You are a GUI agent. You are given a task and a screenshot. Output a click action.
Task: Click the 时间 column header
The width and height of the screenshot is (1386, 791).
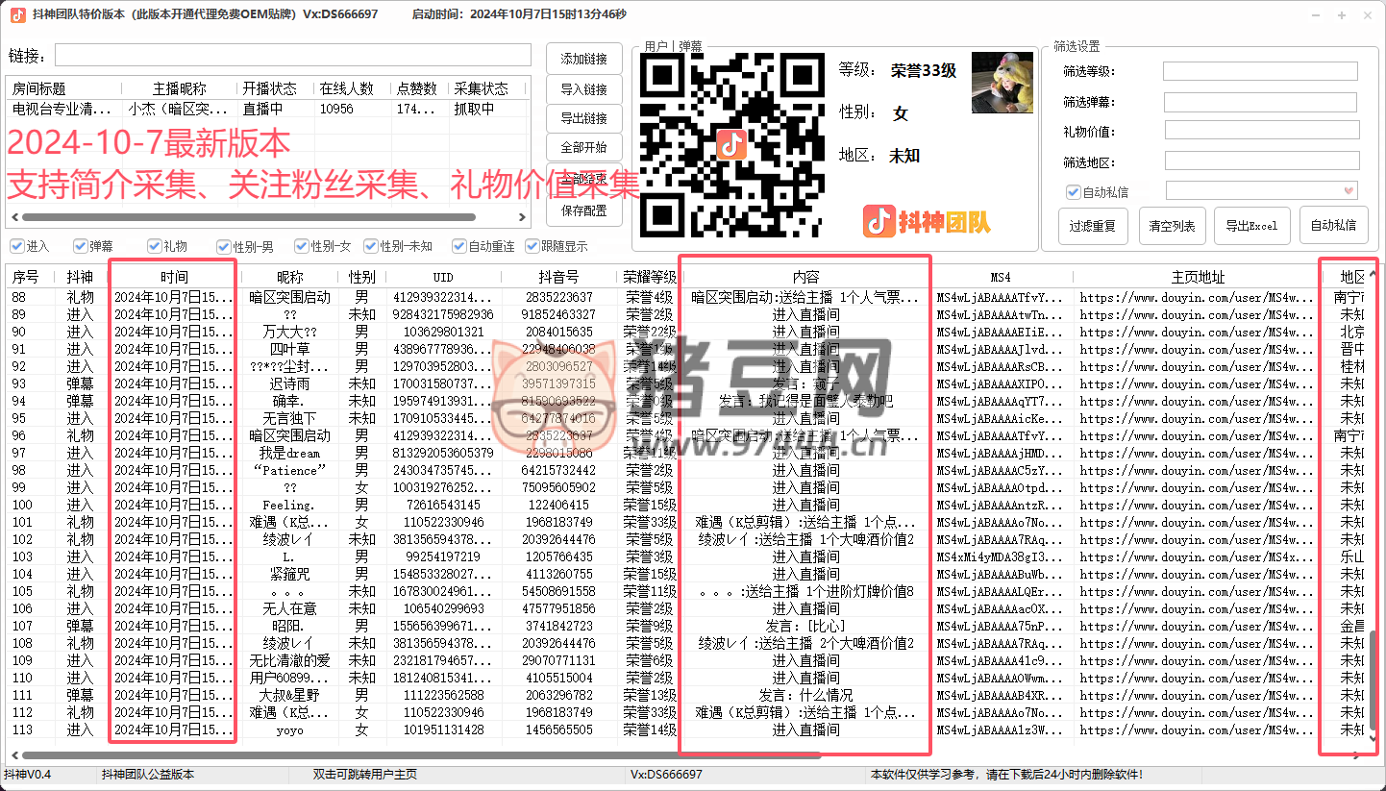coord(174,277)
